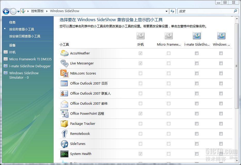Open Remotebook gadget name
241x165 pixels.
point(80,134)
